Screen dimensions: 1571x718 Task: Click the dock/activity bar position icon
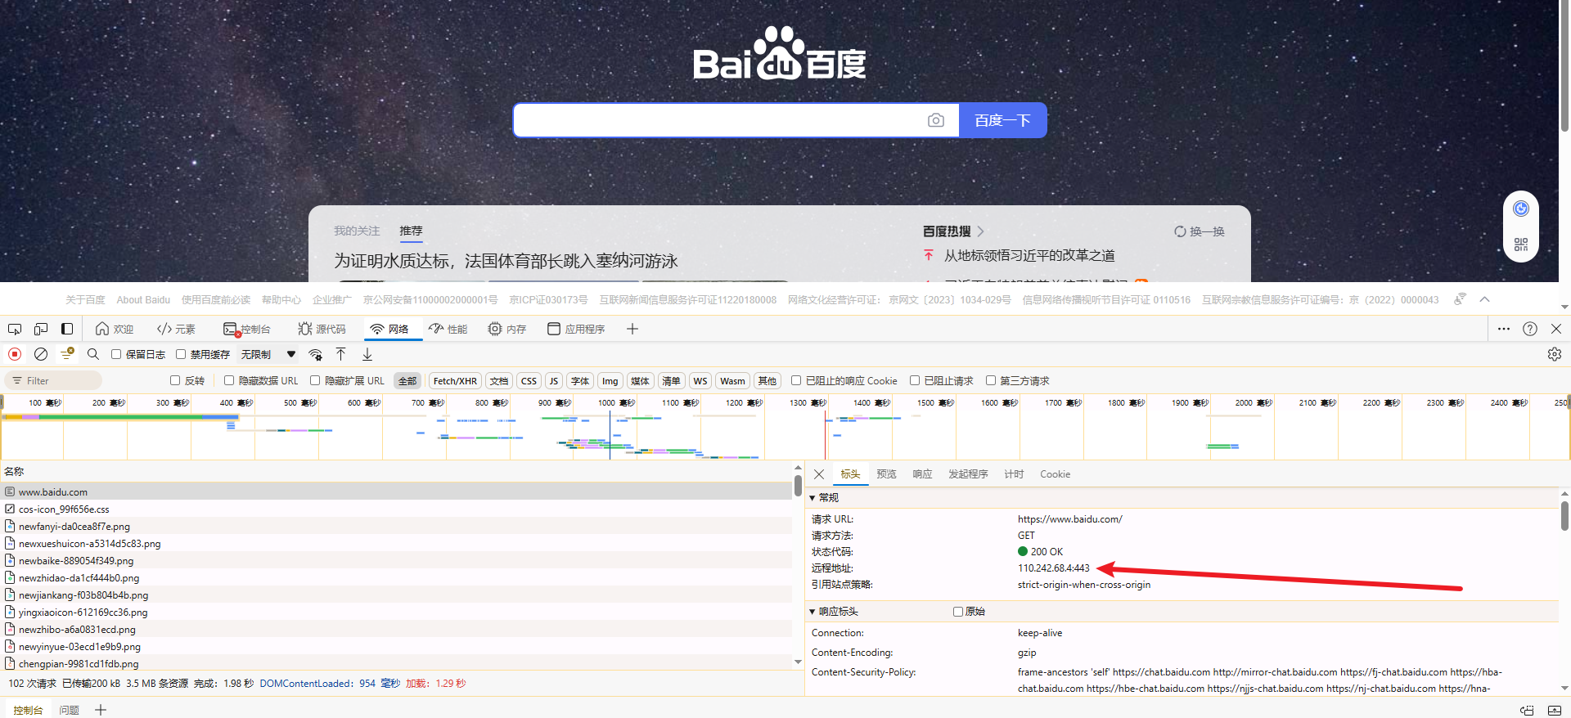[x=67, y=329]
